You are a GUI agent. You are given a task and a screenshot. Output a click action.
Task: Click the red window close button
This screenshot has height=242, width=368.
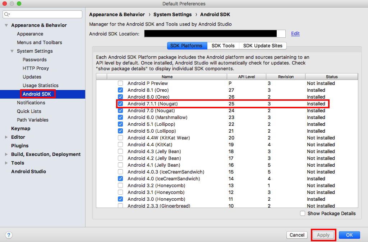coord(5,4)
